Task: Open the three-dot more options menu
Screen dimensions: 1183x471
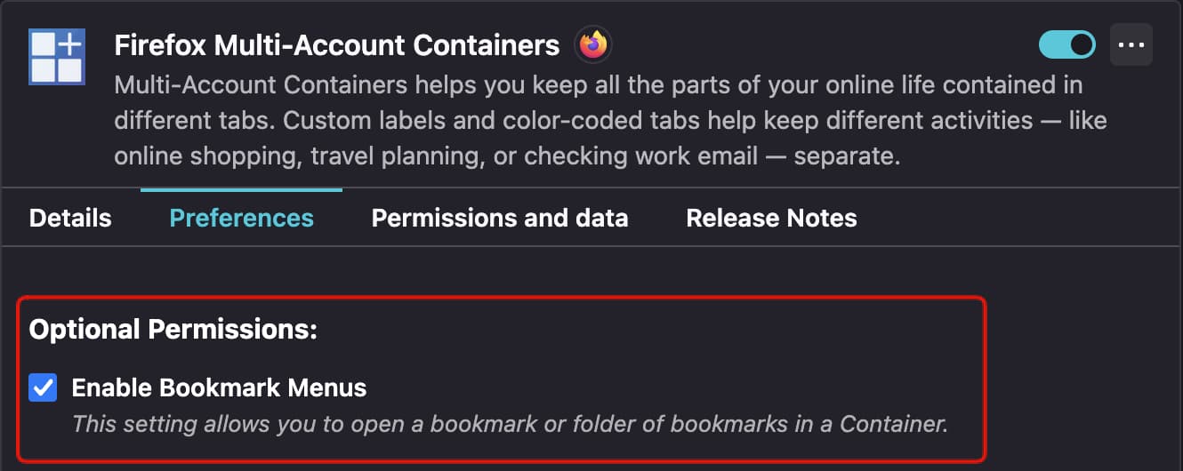Action: point(1131,44)
